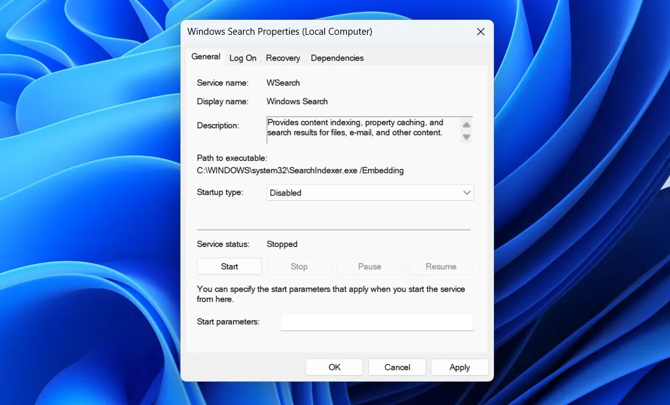Close the Windows Search Properties window
The image size is (670, 405).
480,32
